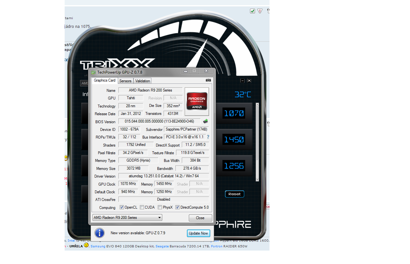
Task: Click the BIOS Version field
Action: pos(159,121)
